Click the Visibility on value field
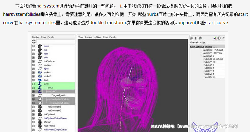 click(x=219, y=77)
